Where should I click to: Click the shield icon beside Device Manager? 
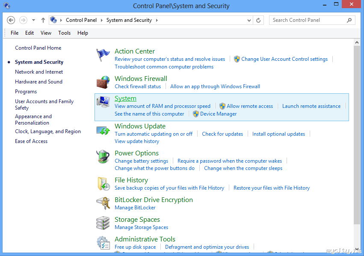pyautogui.click(x=196, y=114)
